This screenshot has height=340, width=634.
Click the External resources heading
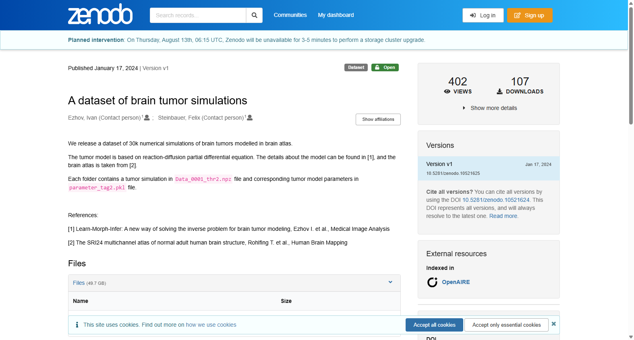coord(456,254)
